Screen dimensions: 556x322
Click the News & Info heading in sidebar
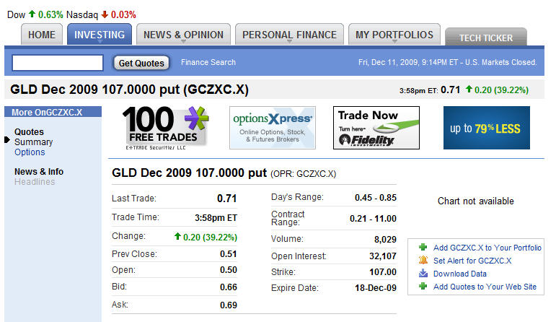(39, 172)
